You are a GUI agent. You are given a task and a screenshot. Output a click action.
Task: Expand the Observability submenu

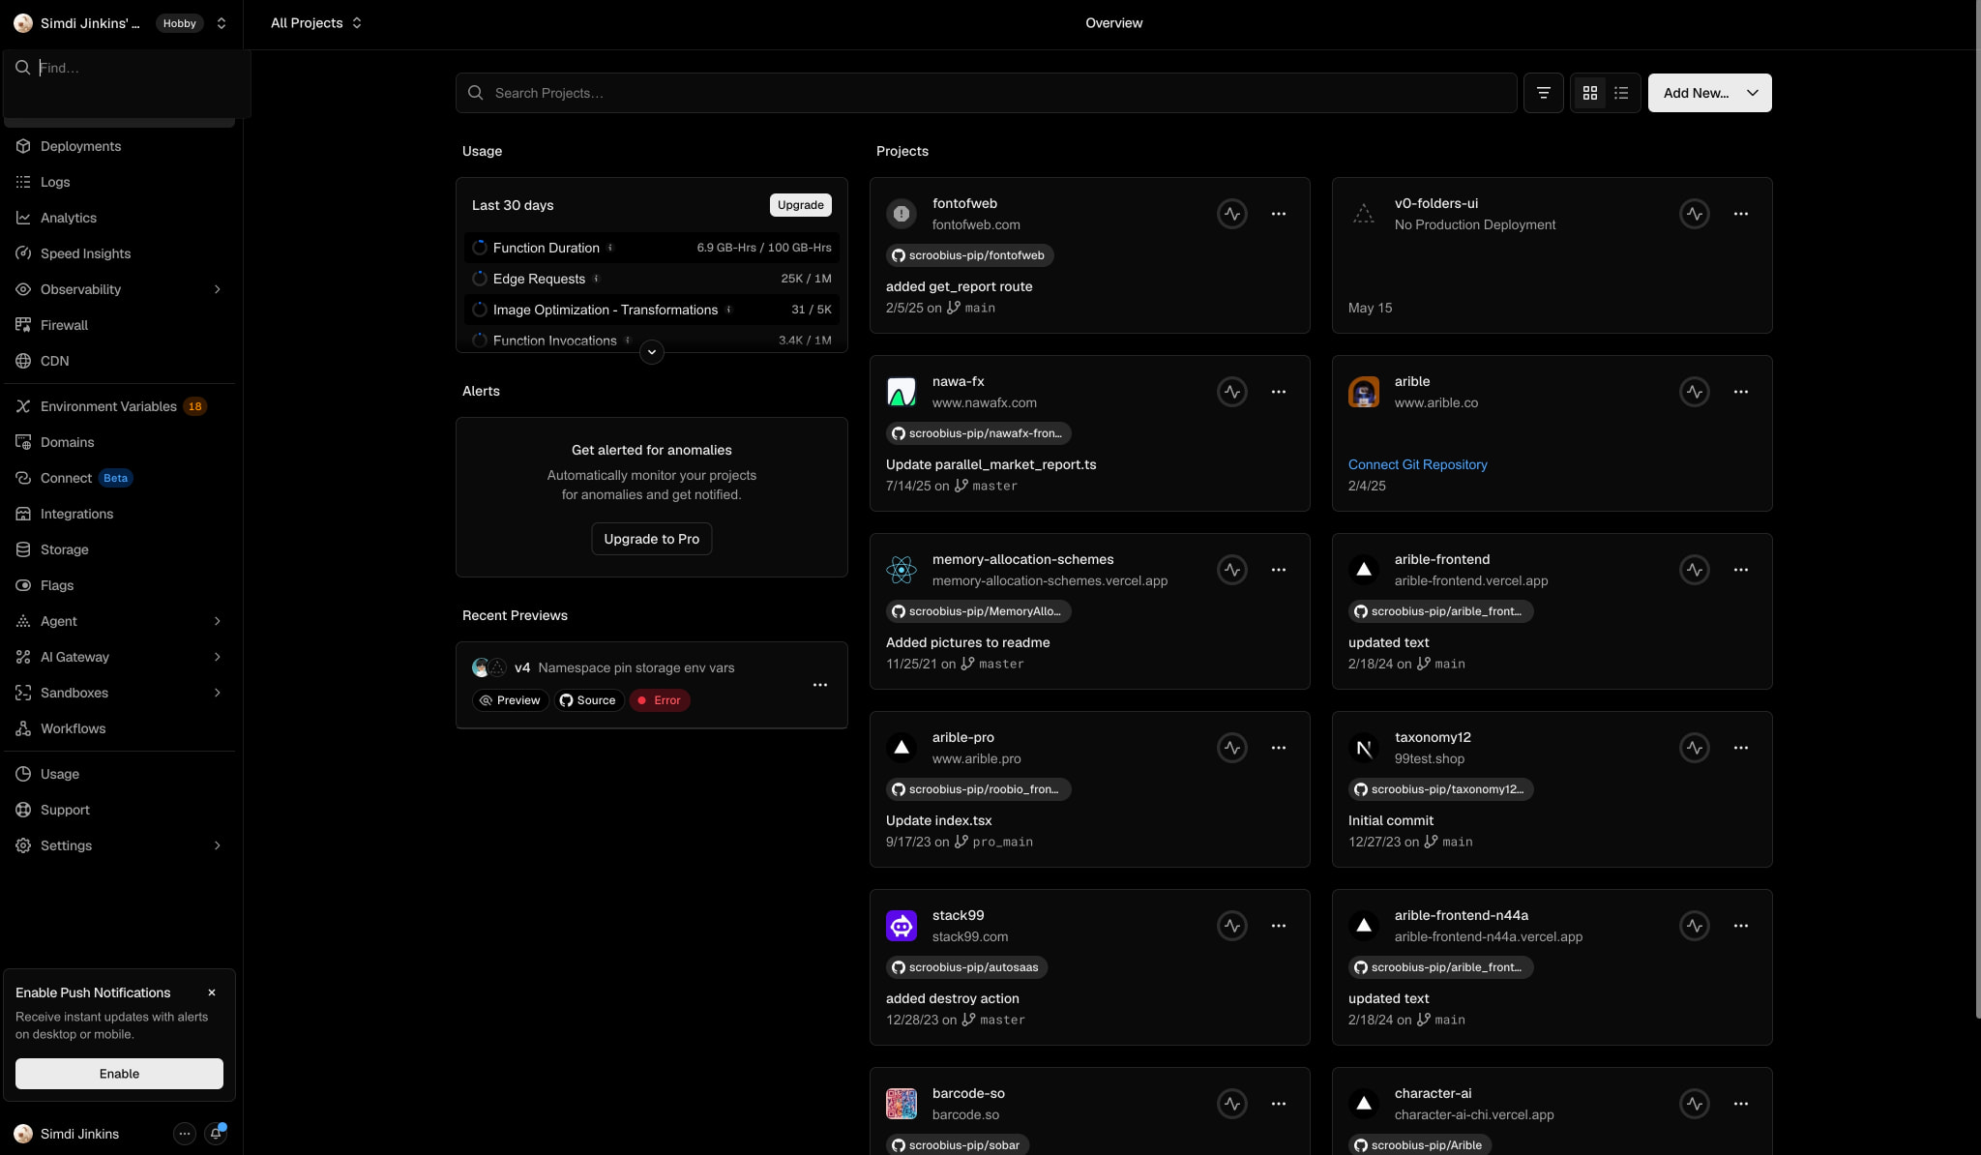(217, 289)
